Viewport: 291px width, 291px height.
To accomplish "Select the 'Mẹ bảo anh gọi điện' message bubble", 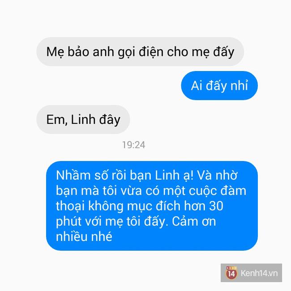I will pyautogui.click(x=140, y=51).
